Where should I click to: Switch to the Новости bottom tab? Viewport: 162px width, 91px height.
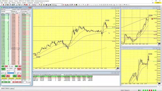tap(7, 88)
